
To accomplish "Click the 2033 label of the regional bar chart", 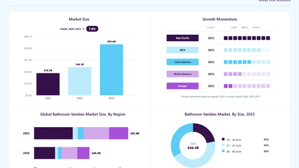I will 26,133.
